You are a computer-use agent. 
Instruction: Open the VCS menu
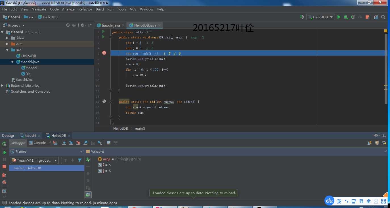(133, 9)
